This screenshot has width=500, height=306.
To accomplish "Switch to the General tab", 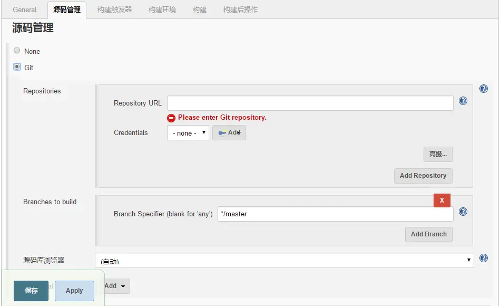I will tap(25, 9).
